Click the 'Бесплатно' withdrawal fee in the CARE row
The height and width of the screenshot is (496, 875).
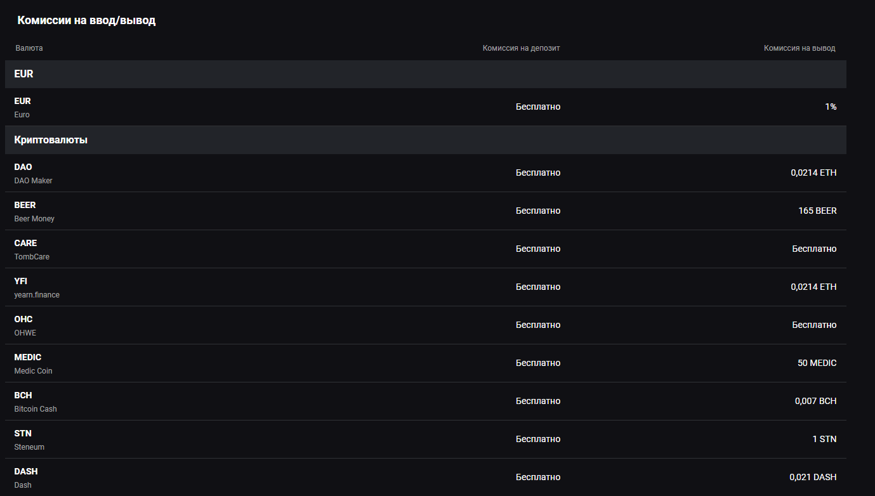click(814, 249)
